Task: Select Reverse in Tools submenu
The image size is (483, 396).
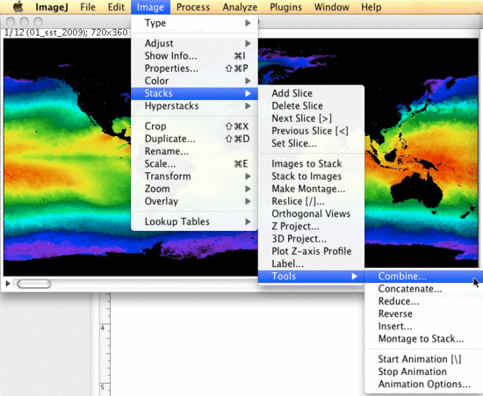Action: (x=423, y=313)
